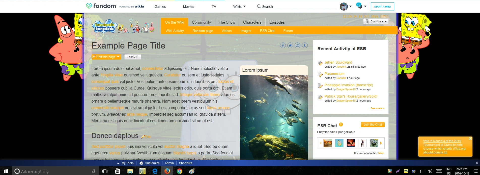This screenshot has height=175, width=480.
Task: Launch Windows Store from taskbar
Action: pos(118,171)
